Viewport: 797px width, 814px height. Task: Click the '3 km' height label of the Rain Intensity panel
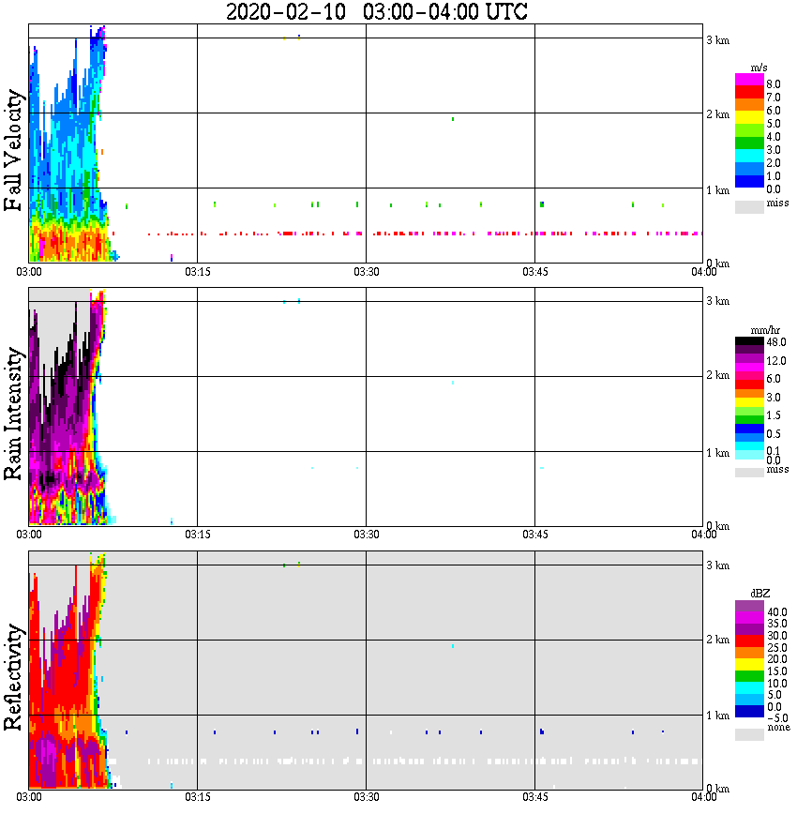(717, 301)
